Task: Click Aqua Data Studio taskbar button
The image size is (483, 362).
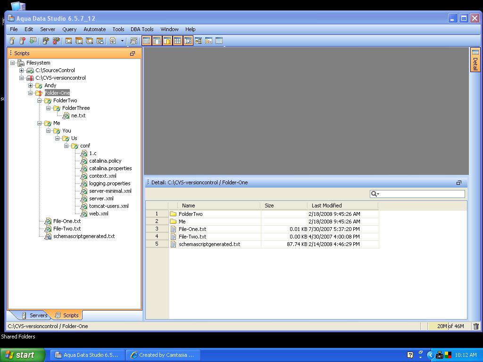Action: tap(87, 355)
